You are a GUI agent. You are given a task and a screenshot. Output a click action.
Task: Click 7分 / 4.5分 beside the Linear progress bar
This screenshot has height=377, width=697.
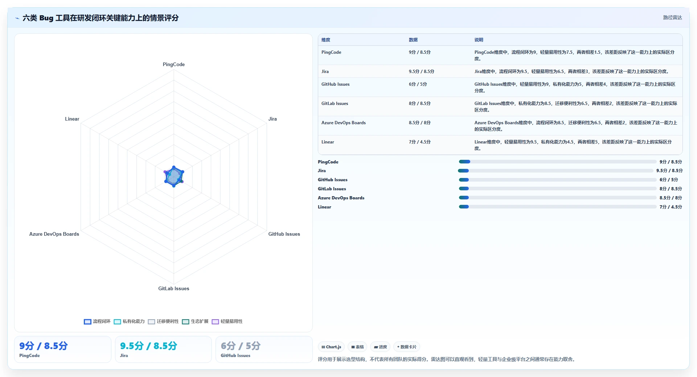coord(671,207)
